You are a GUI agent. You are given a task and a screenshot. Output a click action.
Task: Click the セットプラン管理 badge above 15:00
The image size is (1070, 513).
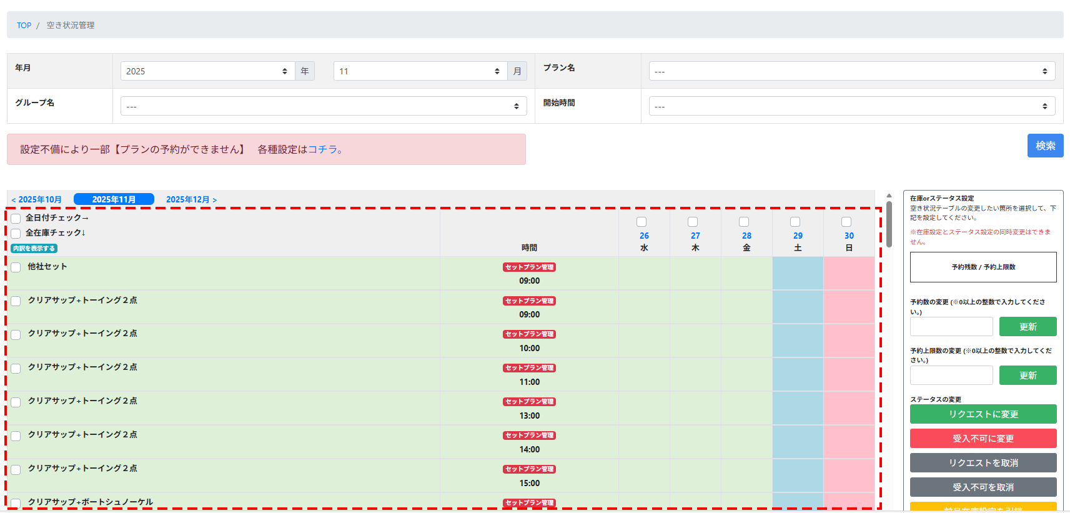[x=529, y=469]
